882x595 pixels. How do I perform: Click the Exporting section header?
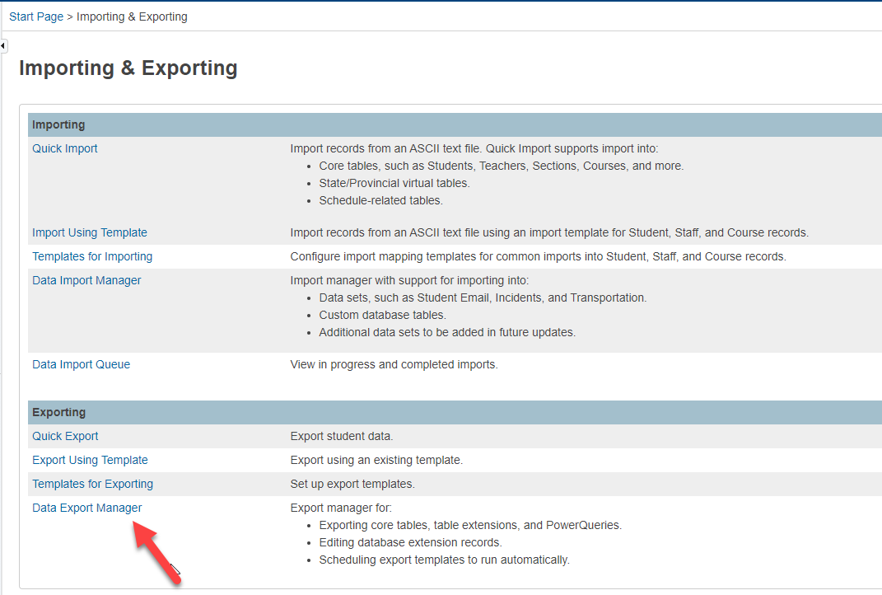58,412
